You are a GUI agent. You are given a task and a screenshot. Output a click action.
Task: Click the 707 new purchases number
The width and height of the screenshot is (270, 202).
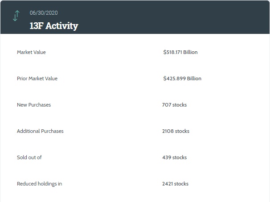pos(167,105)
